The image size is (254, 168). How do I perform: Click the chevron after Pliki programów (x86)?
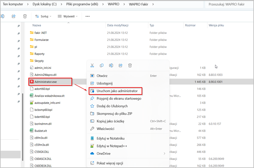[x=103, y=4]
